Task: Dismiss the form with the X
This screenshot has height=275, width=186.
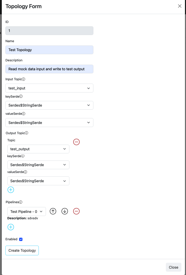Action: [180, 6]
